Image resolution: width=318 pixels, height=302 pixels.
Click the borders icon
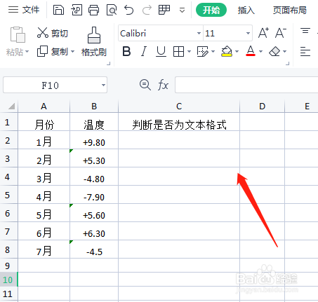[x=178, y=51]
